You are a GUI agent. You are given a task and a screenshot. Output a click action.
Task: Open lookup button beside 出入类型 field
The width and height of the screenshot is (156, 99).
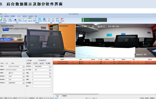(x=50, y=70)
